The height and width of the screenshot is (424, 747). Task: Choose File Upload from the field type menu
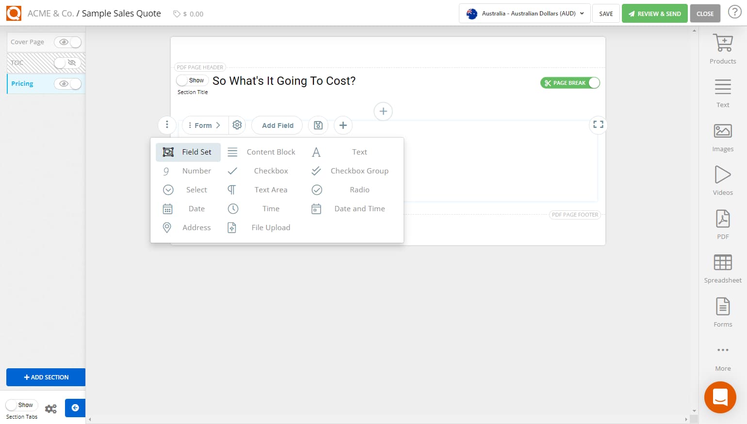click(271, 227)
